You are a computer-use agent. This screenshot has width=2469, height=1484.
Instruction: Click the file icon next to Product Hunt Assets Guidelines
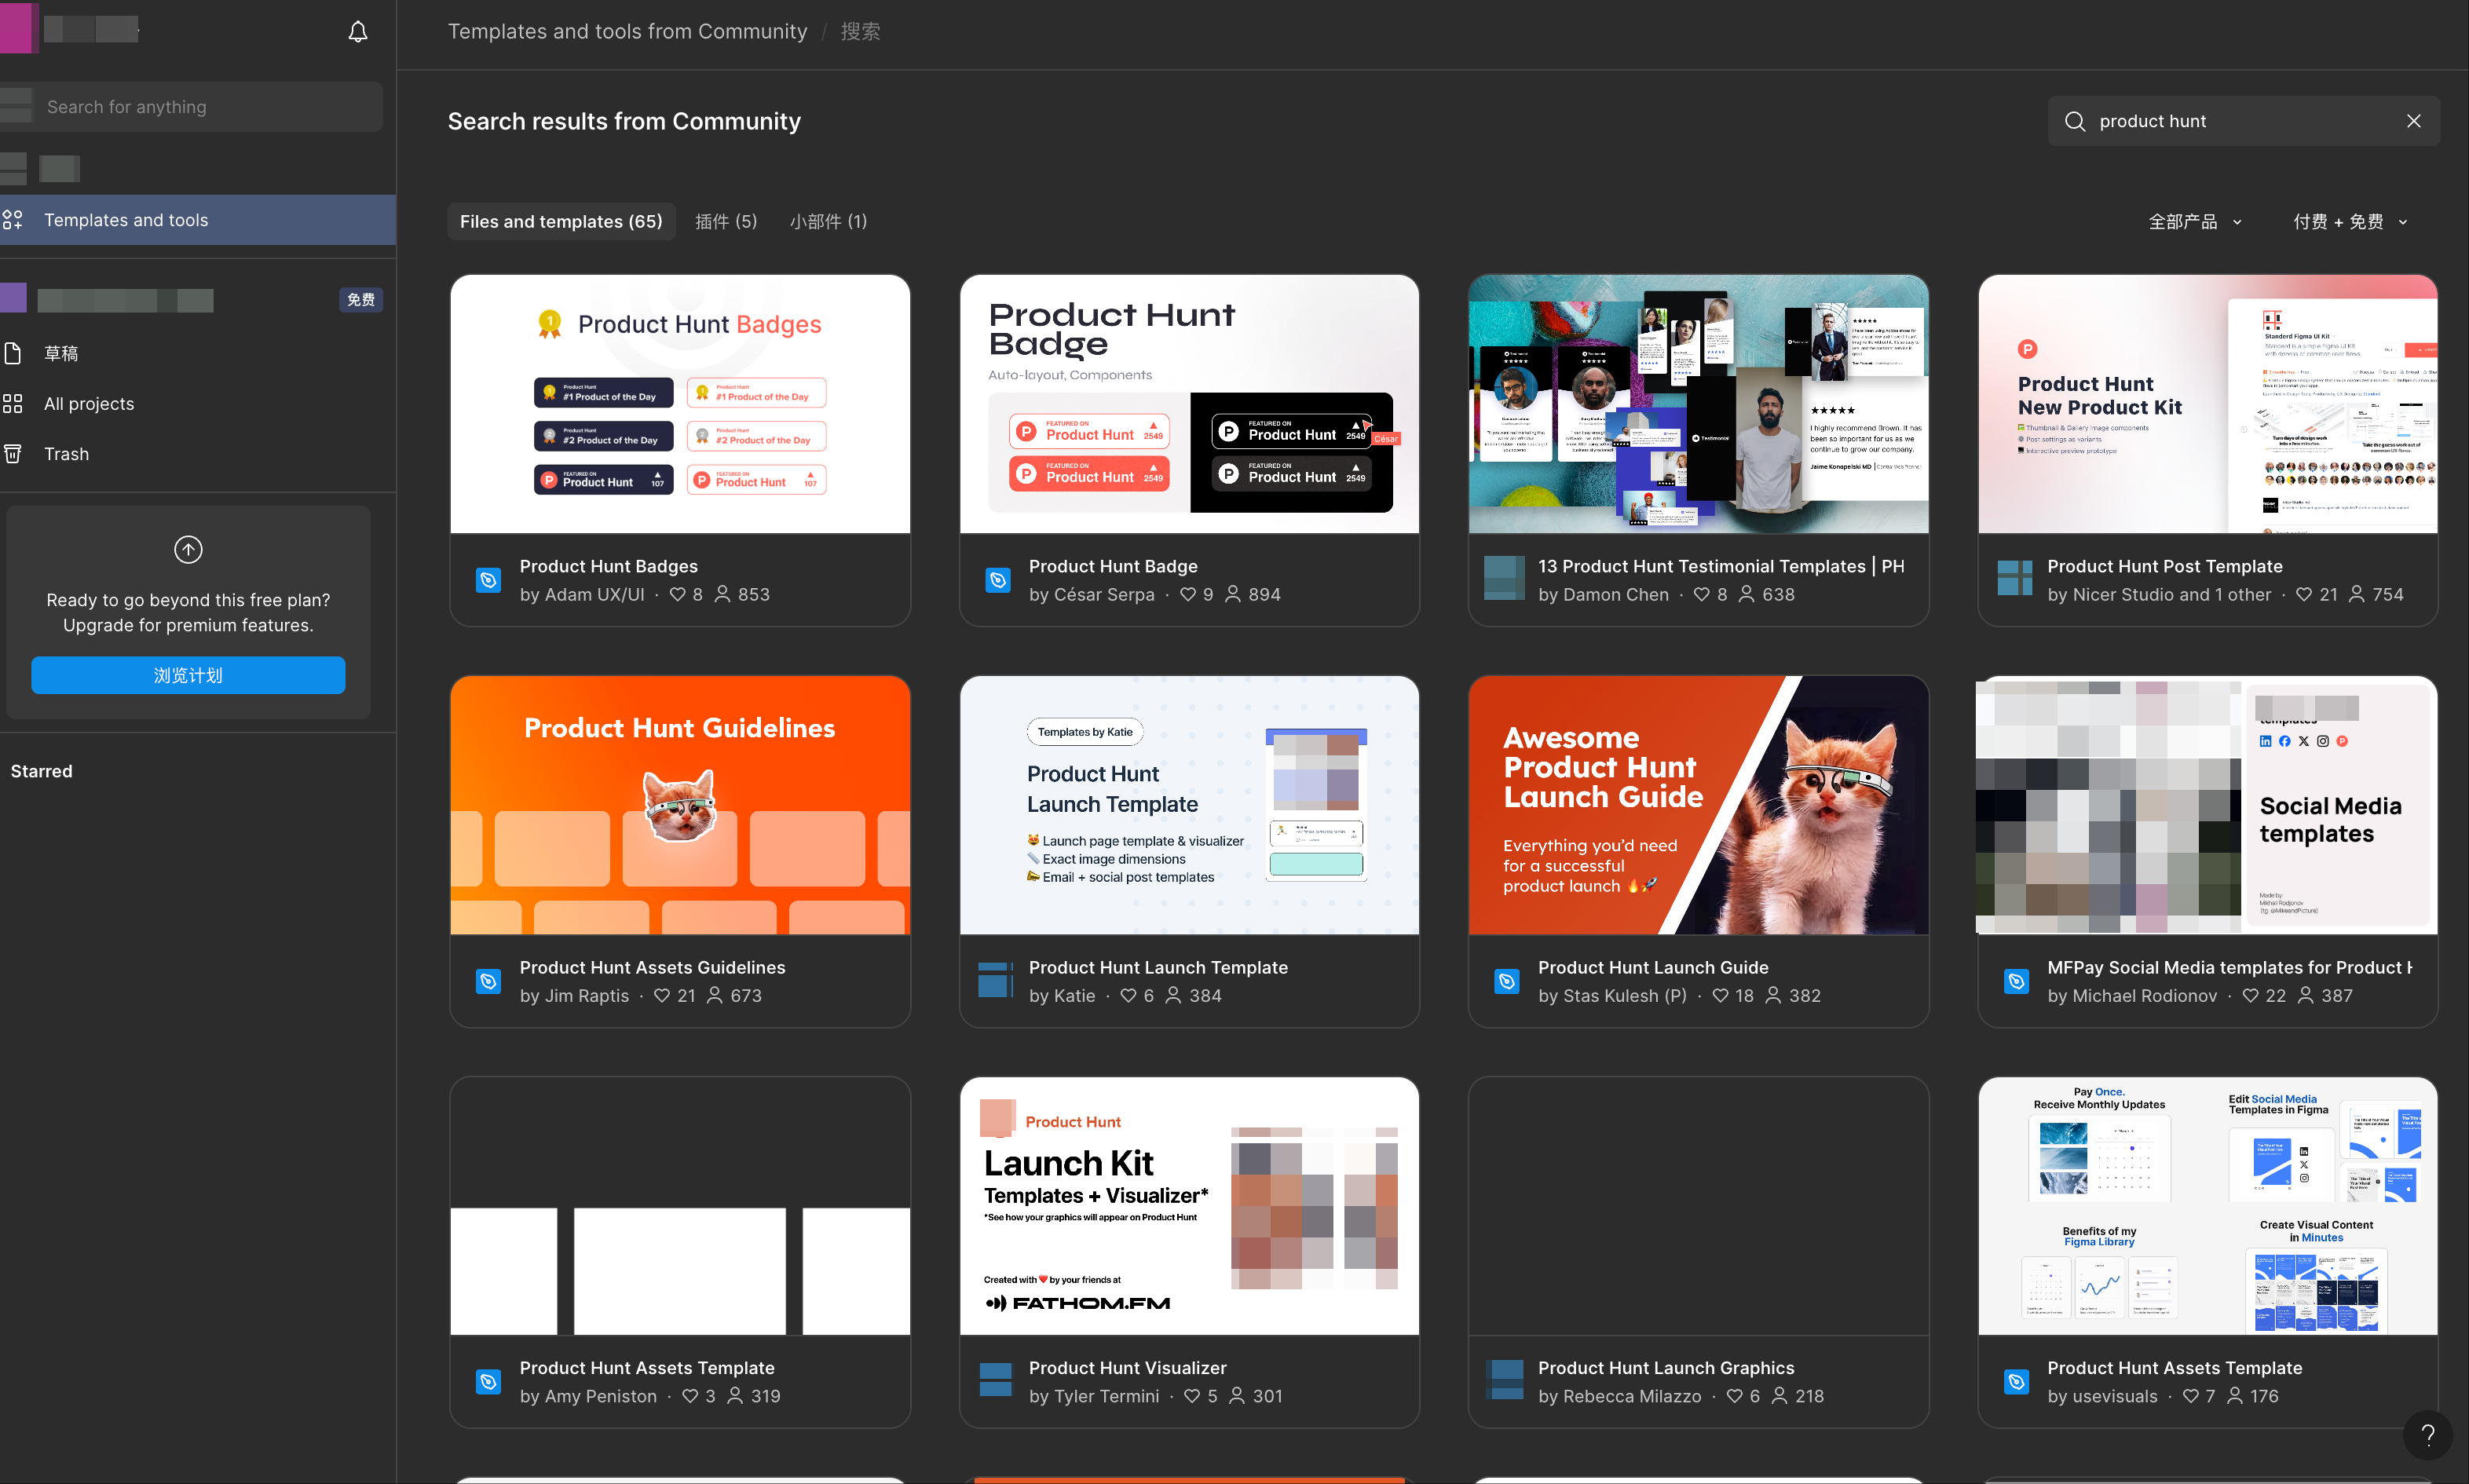tap(488, 981)
